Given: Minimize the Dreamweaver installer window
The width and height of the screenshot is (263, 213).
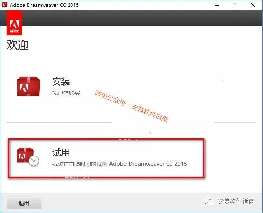Looking at the screenshot, I should [x=217, y=5].
